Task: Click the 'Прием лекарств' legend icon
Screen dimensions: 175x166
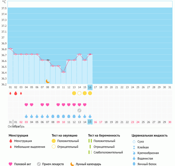Action: click(39, 164)
